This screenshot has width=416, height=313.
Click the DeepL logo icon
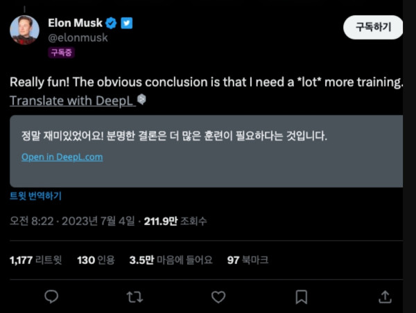pos(141,100)
